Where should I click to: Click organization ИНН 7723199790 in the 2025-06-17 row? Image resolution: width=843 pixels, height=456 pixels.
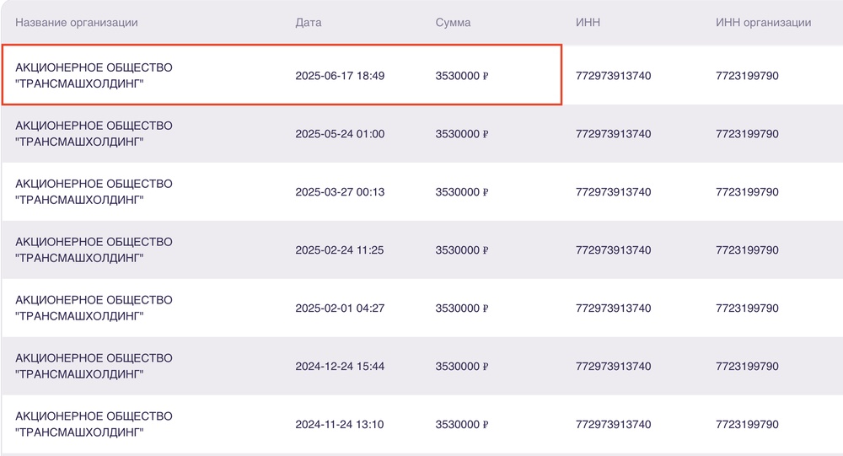coord(747,76)
